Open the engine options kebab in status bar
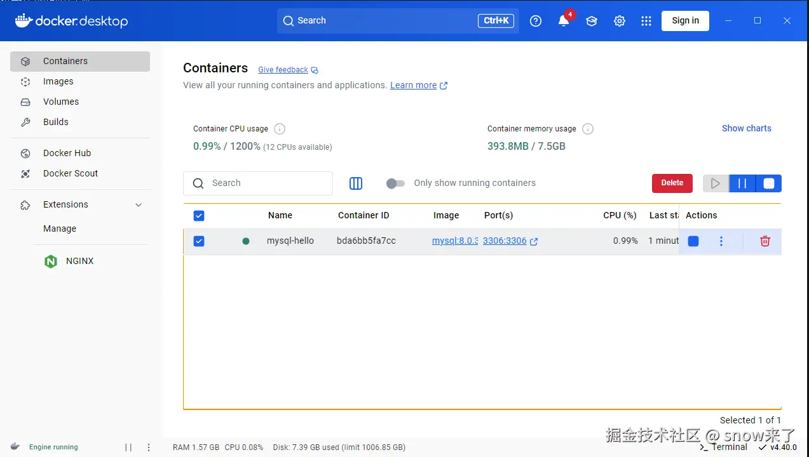 pos(149,447)
